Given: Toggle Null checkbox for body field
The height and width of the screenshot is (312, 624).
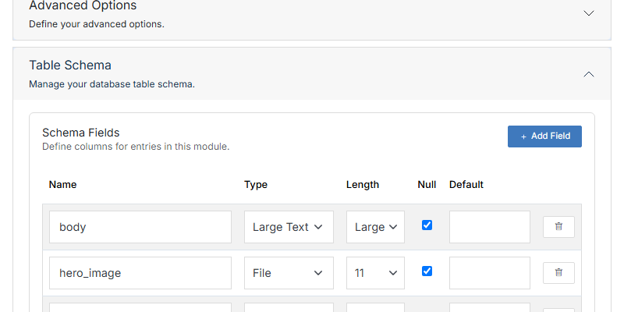Looking at the screenshot, I should click(x=427, y=225).
